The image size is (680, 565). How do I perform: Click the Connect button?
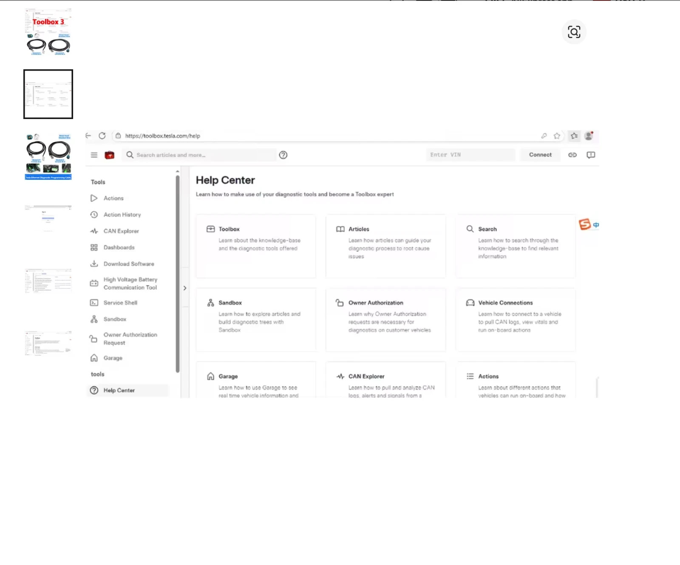click(540, 155)
